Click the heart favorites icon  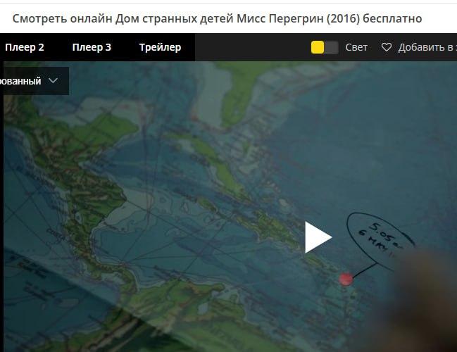(x=387, y=47)
